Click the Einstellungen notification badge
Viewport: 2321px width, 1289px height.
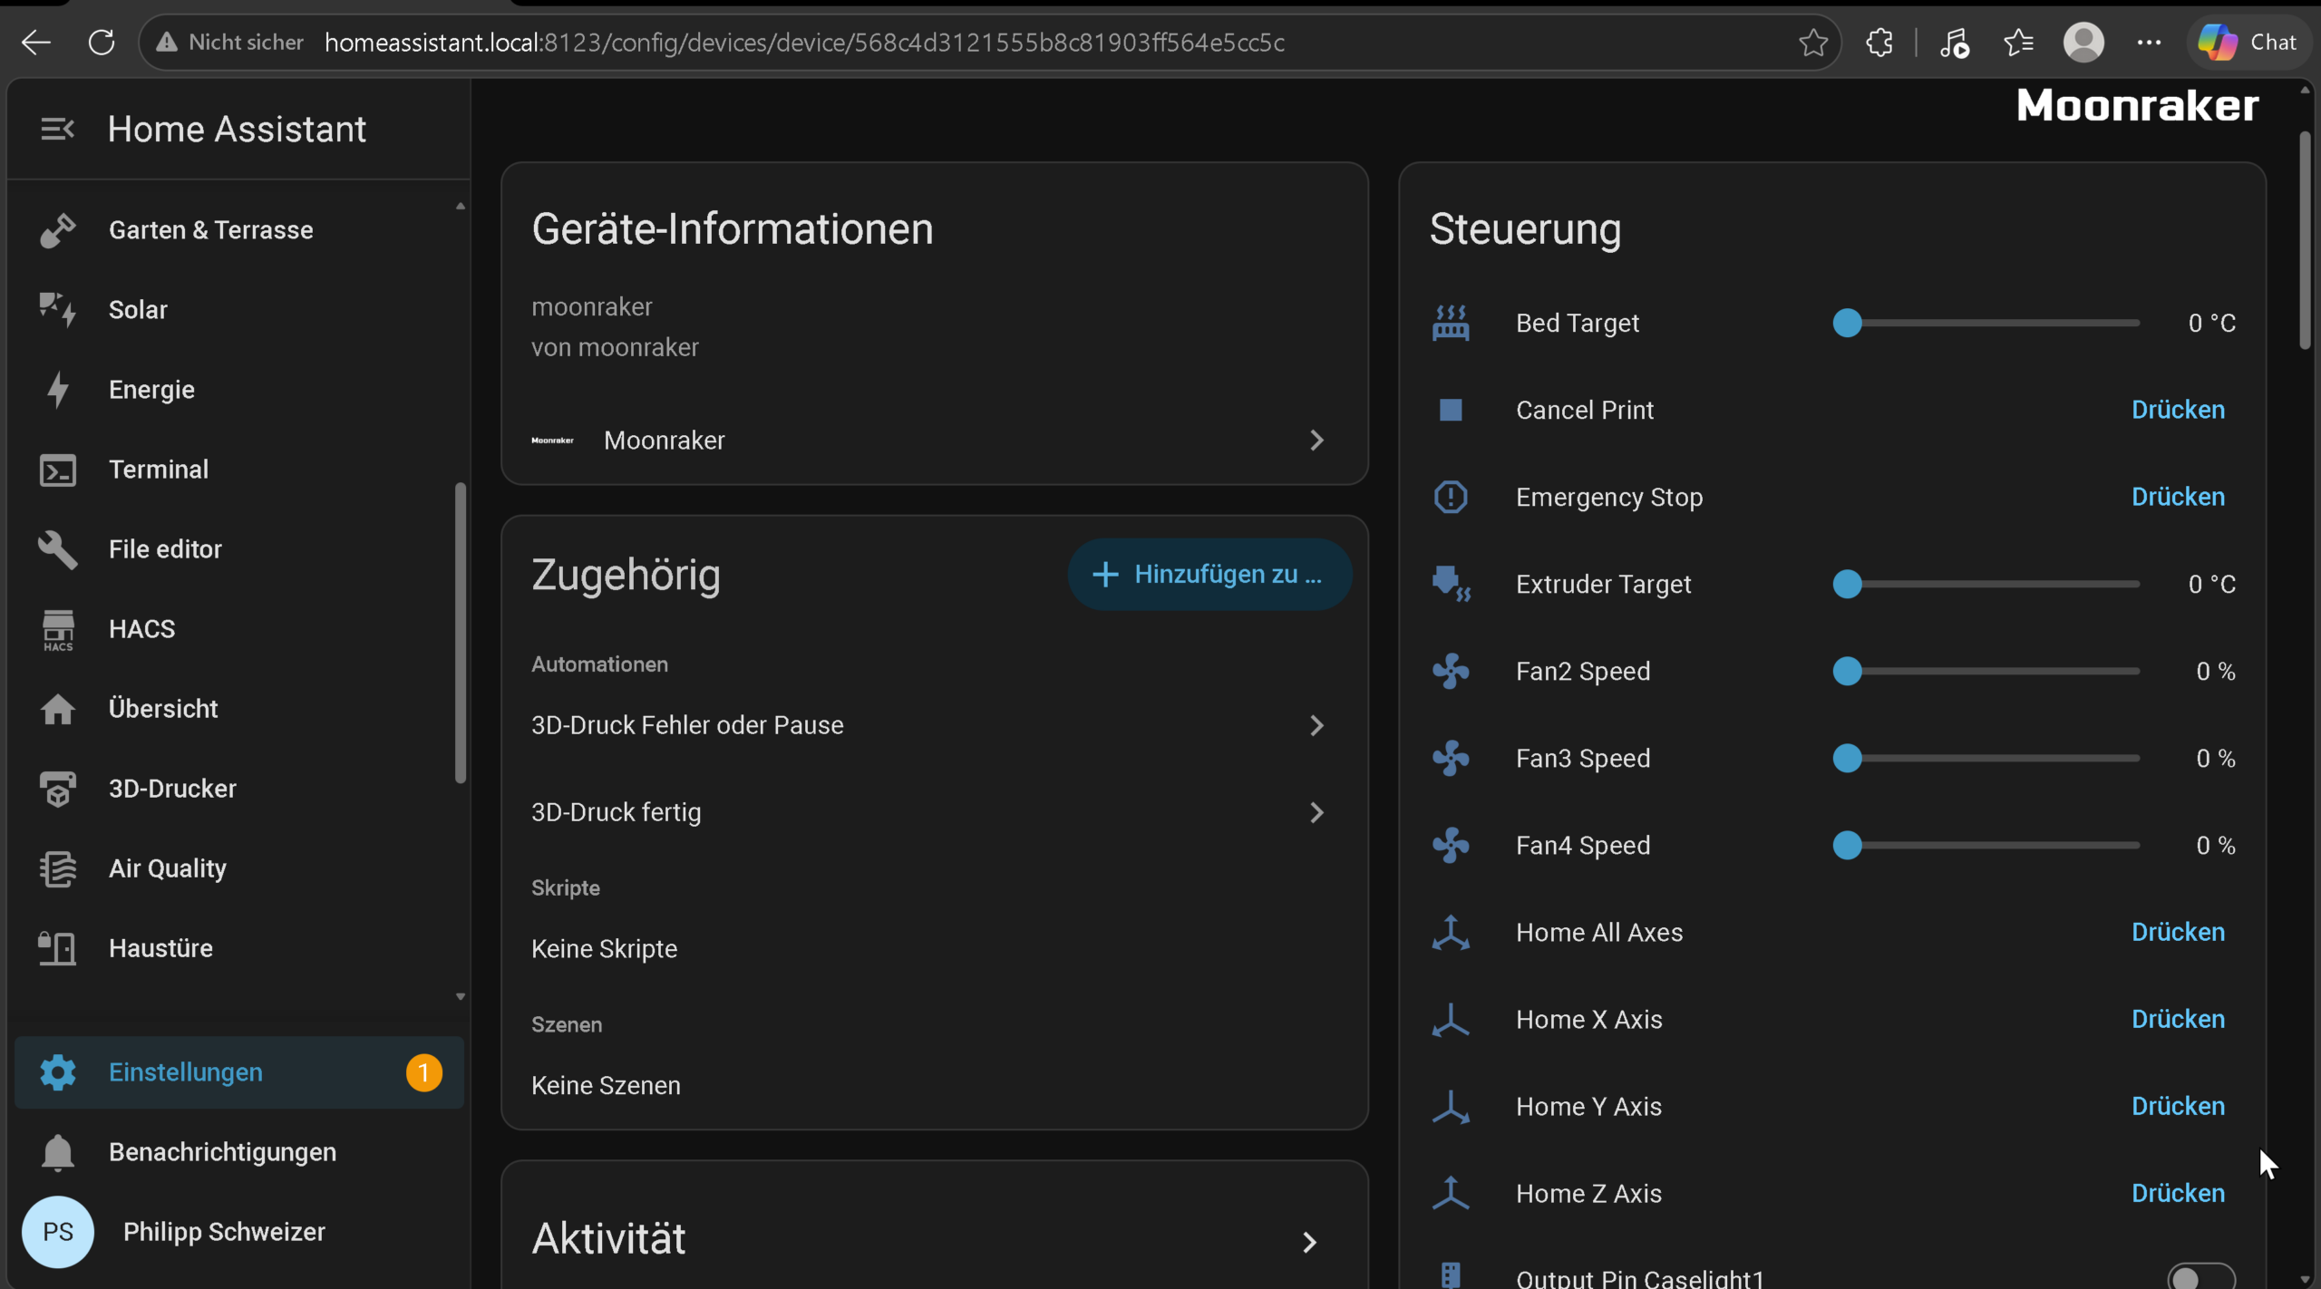423,1072
